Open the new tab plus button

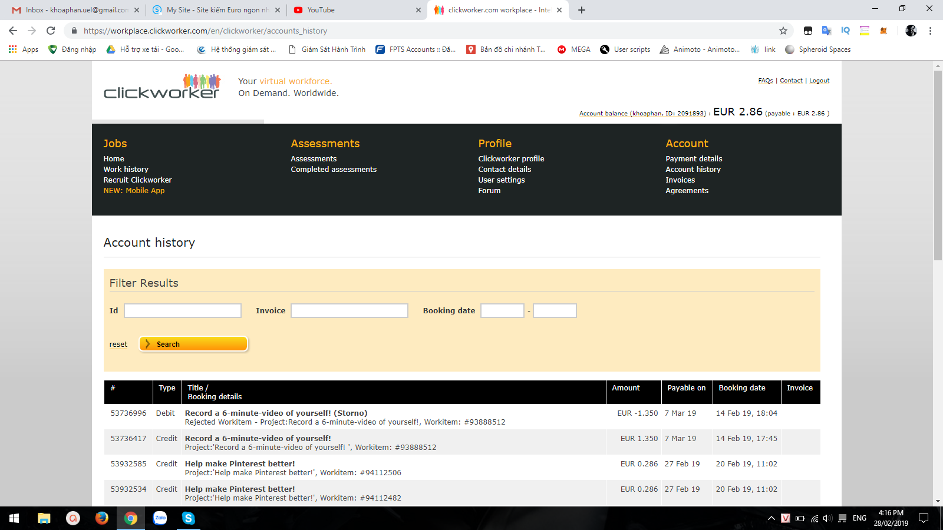coord(582,10)
